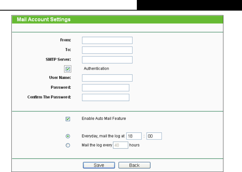The image size is (242, 172).
Task: Click the SMTP Server label
Action: click(58, 59)
